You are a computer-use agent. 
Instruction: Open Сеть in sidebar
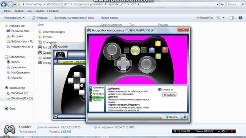pos(12,108)
